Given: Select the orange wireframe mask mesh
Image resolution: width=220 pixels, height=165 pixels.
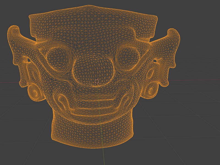Looking at the screenshot, I should pos(94,77).
